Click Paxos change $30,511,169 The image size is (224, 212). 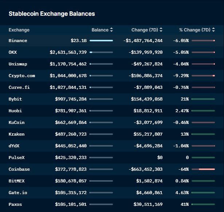click(x=148, y=204)
